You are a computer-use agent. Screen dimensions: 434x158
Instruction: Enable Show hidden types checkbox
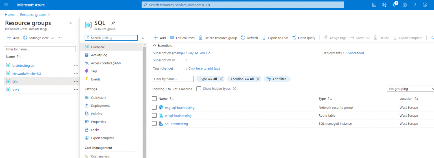(199, 89)
